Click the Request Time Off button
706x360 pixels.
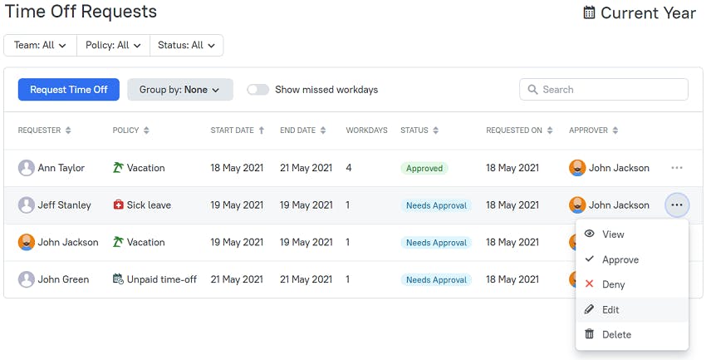69,90
